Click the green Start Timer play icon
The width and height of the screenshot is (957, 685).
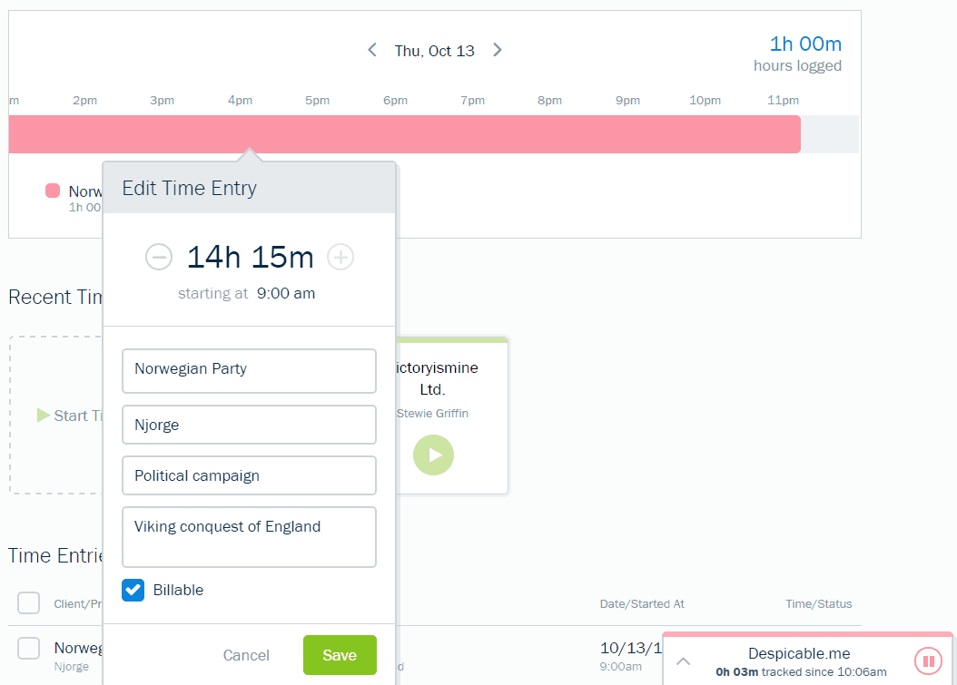(x=43, y=415)
